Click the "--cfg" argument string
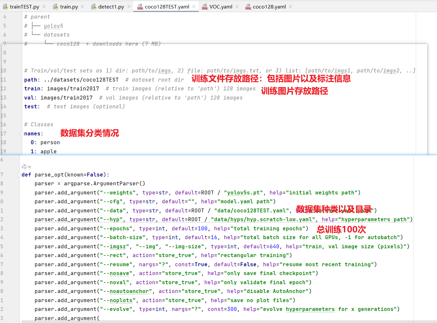437x323 pixels. tap(111, 202)
